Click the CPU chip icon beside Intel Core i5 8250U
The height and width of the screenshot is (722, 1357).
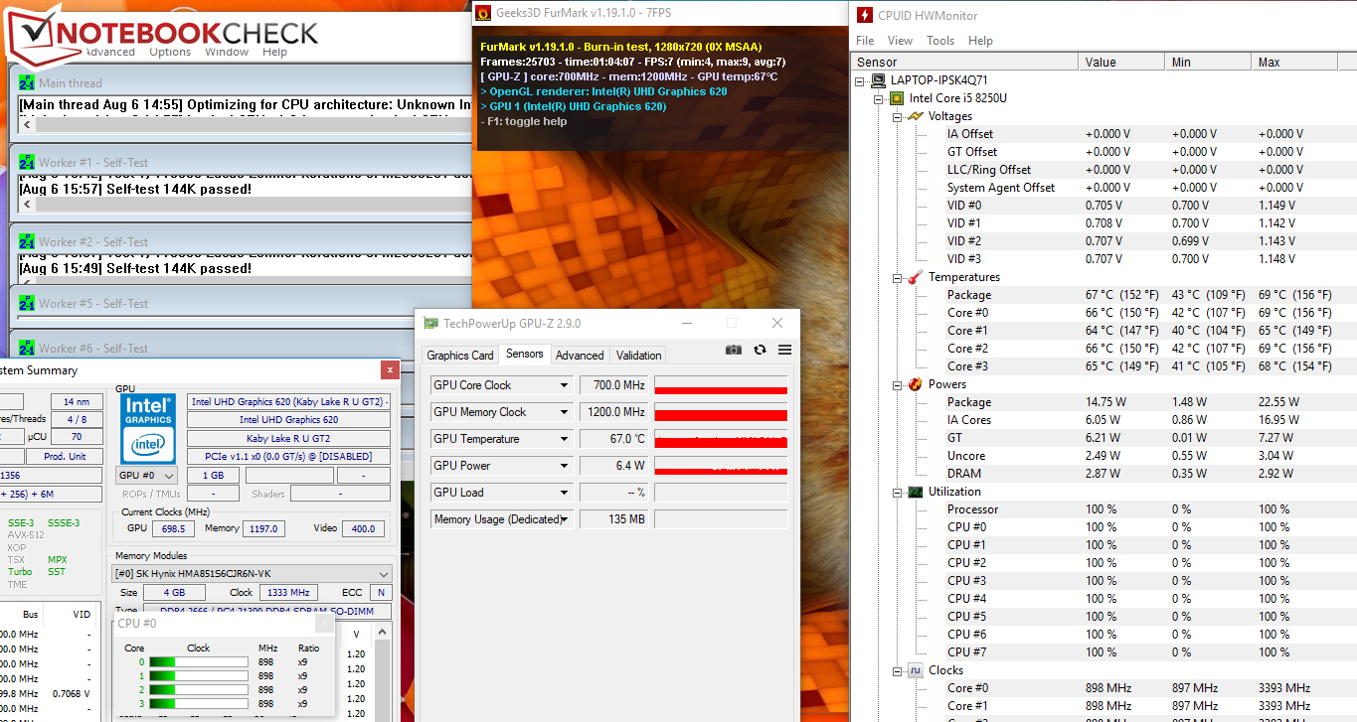click(896, 98)
